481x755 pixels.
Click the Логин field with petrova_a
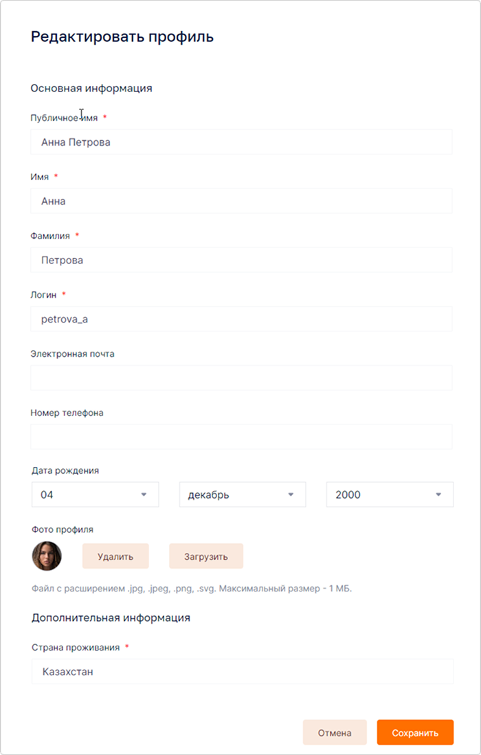tap(241, 319)
